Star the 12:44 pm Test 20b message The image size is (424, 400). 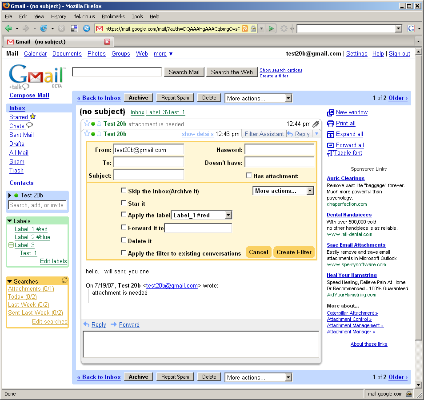(x=87, y=123)
